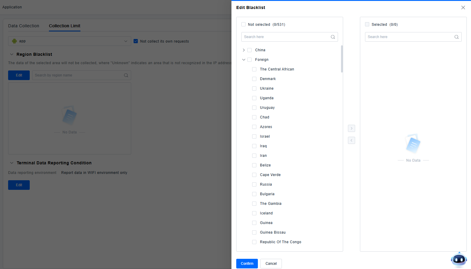The image size is (471, 269).
Task: Click the Android app icon in selector
Action: (x=14, y=41)
